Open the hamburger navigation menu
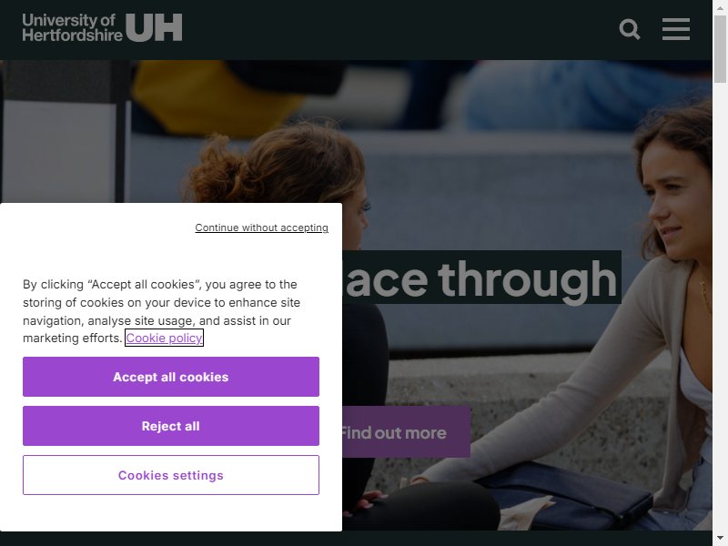728x546 pixels. click(x=675, y=29)
